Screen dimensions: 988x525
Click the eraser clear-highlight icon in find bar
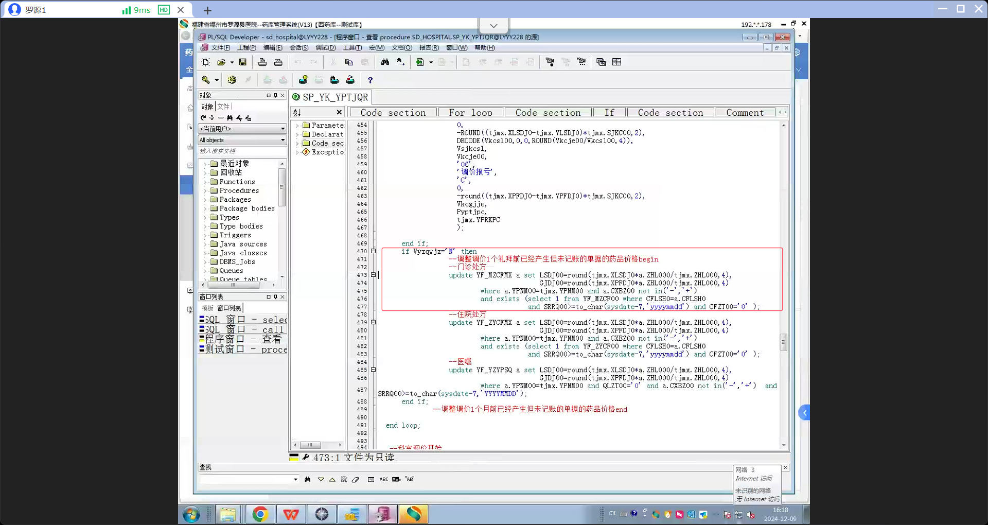pyautogui.click(x=356, y=480)
